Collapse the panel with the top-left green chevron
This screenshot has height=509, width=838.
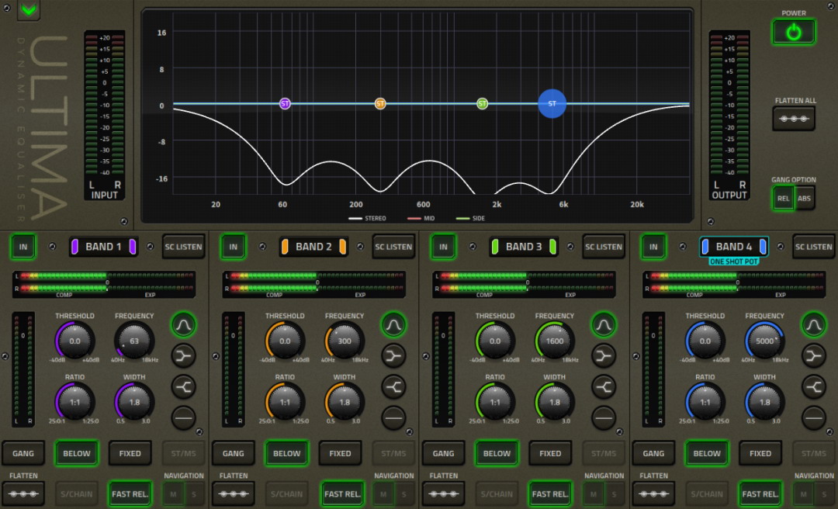(29, 10)
